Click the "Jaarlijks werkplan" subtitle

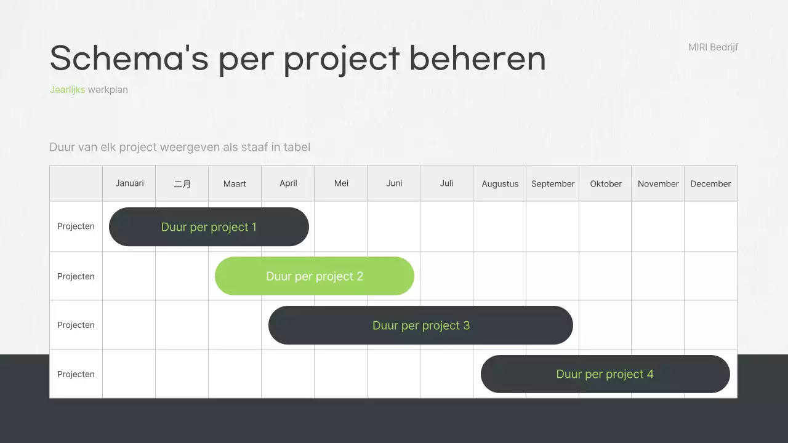89,90
